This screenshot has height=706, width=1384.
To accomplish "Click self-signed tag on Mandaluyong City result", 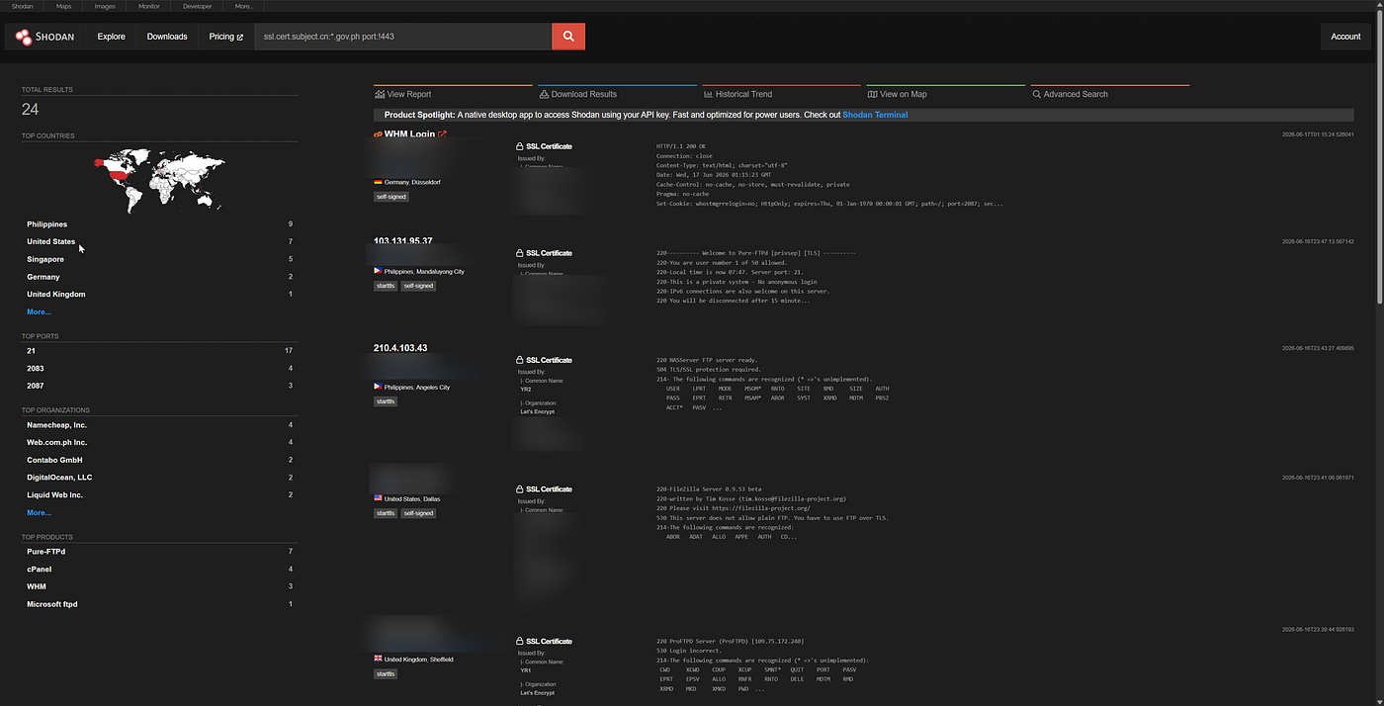I will click(x=418, y=286).
